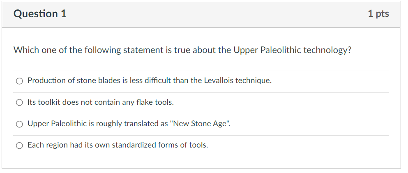Click the "Its toolkit does not contain" answer text
The image size is (408, 173).
click(x=100, y=102)
